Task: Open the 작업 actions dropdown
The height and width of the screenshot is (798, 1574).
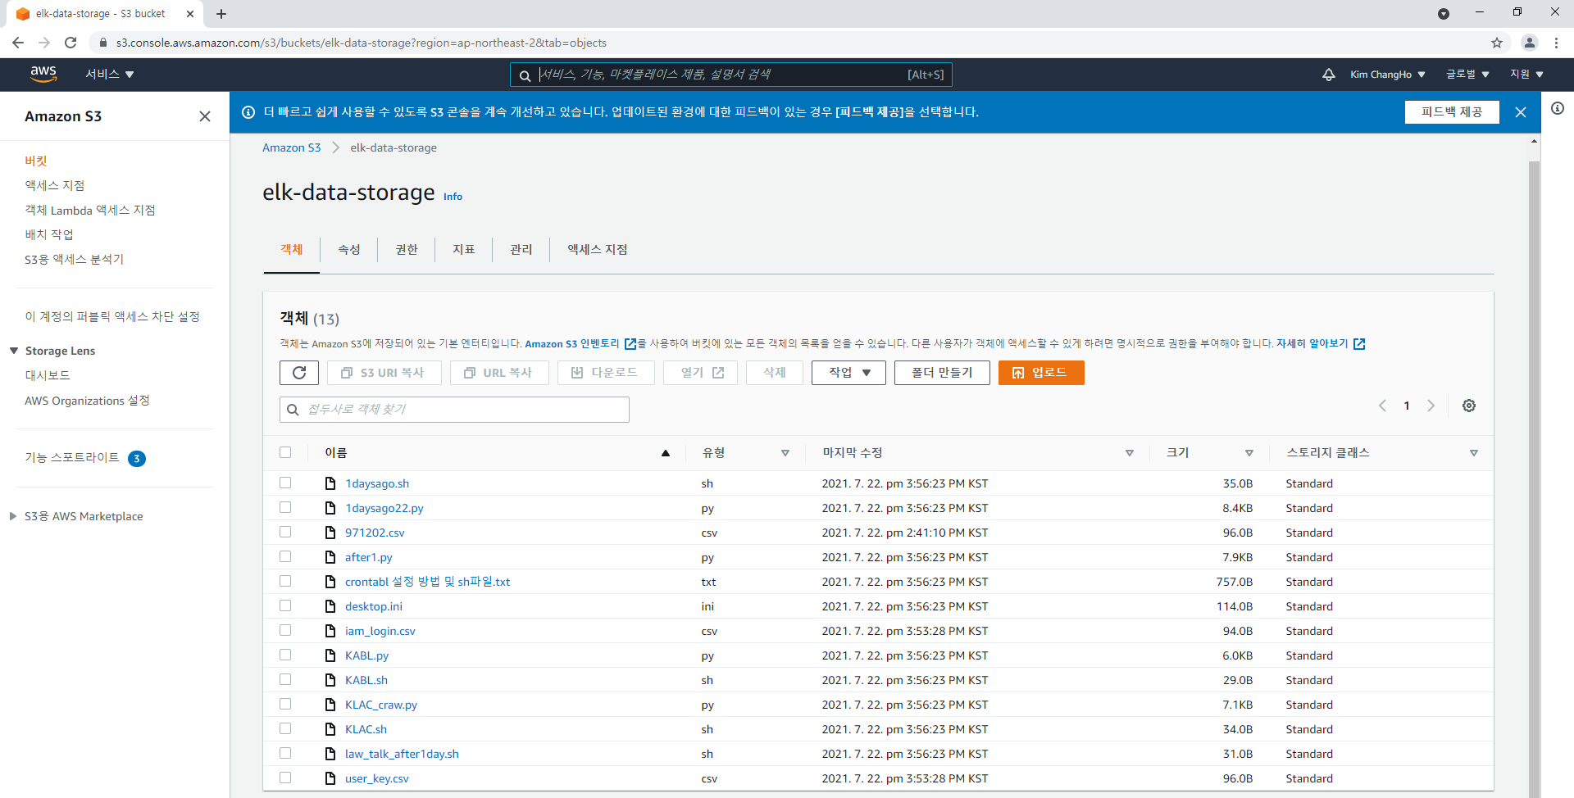Action: [848, 373]
